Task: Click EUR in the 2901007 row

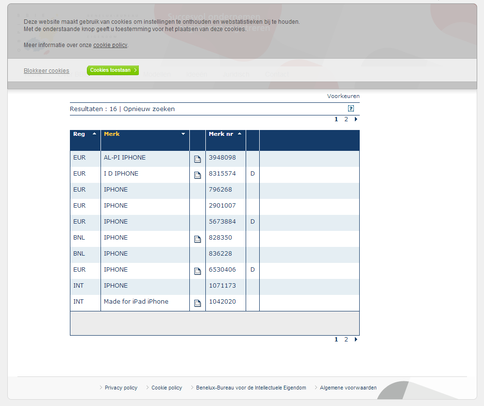Action: tap(79, 206)
